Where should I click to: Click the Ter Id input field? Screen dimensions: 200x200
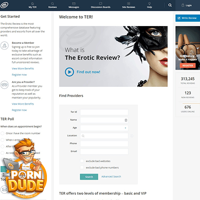[x=104, y=112]
